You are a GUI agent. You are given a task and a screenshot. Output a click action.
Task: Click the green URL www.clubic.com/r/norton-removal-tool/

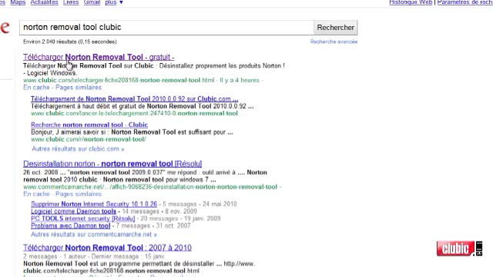point(89,139)
